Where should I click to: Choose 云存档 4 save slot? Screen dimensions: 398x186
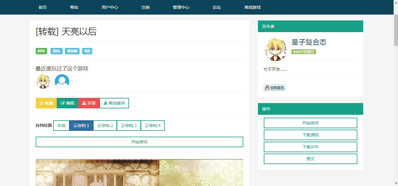click(153, 126)
